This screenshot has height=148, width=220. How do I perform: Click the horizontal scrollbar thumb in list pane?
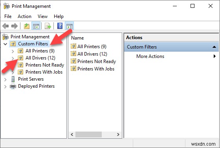[x=88, y=135]
